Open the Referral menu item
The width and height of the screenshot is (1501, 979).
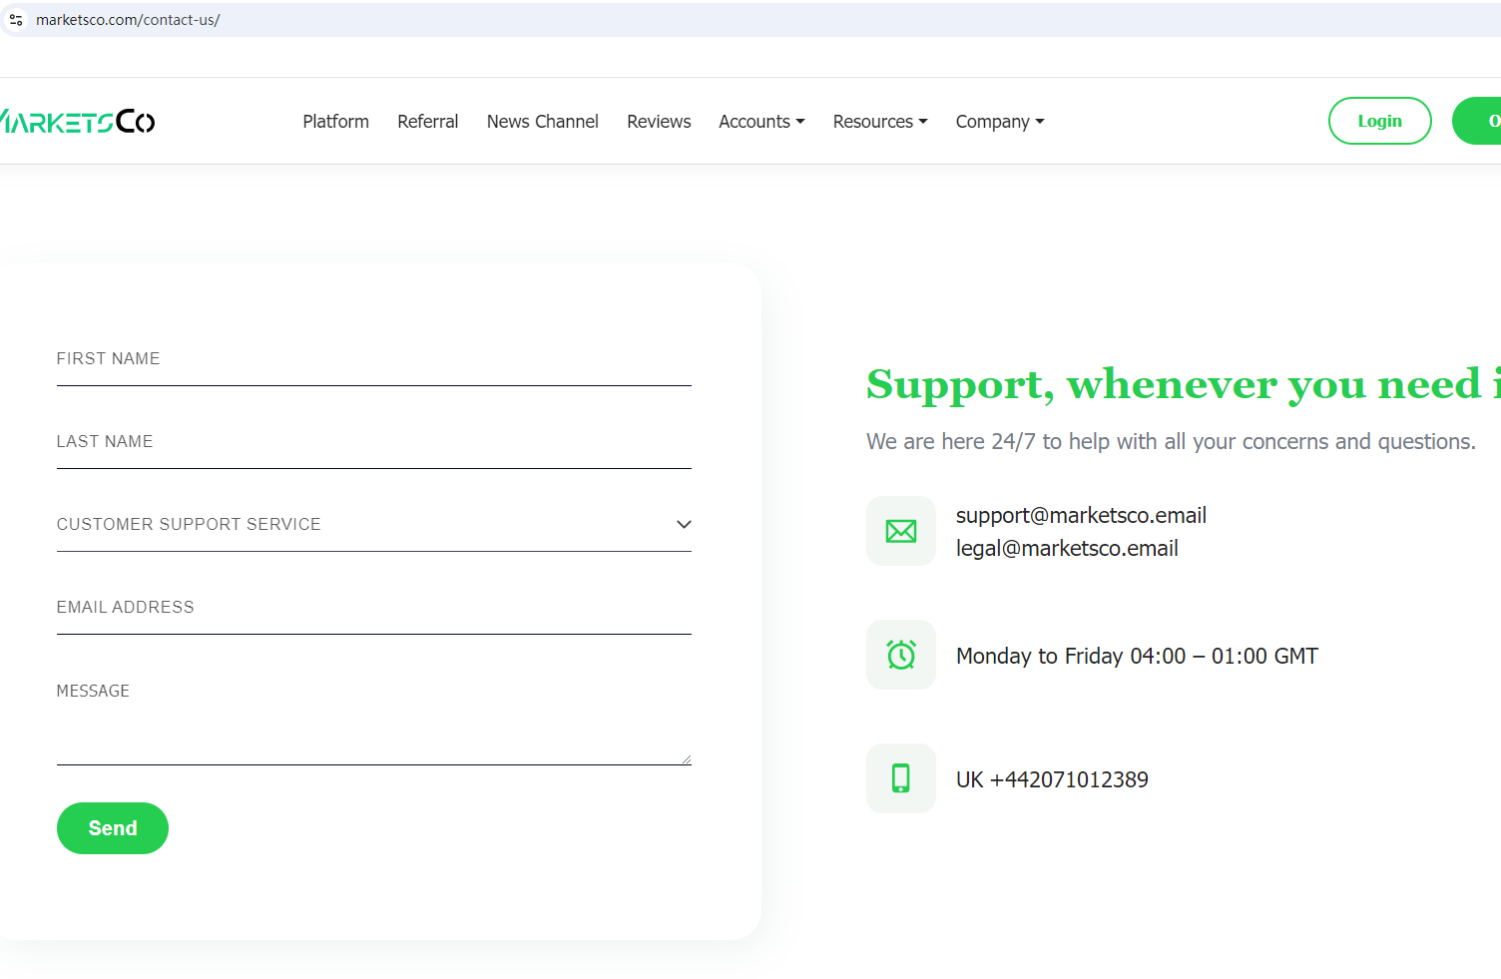pyautogui.click(x=428, y=122)
